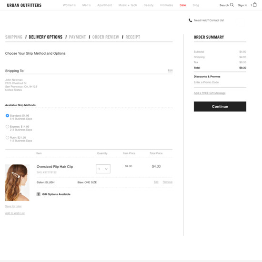Open the shopping bag icon
Screen dimensions: 262x262
pyautogui.click(x=255, y=4)
